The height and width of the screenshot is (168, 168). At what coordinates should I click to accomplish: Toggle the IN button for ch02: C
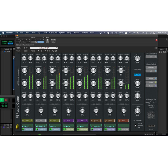pyautogui.click(x=37, y=129)
